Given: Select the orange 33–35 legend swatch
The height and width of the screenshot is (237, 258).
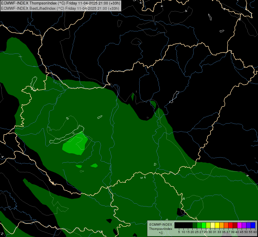Looking at the screenshot, I should [x=222, y=225].
